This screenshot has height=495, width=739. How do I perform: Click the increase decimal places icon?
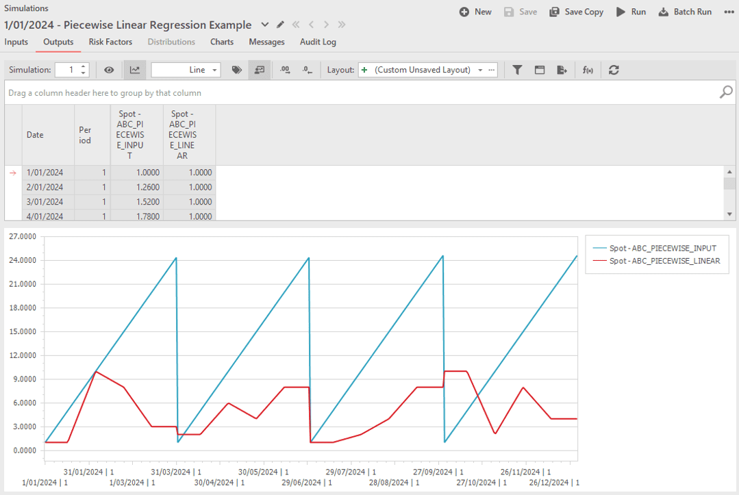(x=286, y=70)
